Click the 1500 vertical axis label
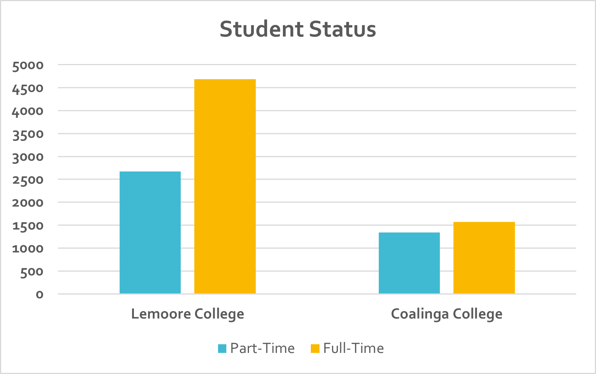The image size is (596, 374). tap(28, 226)
